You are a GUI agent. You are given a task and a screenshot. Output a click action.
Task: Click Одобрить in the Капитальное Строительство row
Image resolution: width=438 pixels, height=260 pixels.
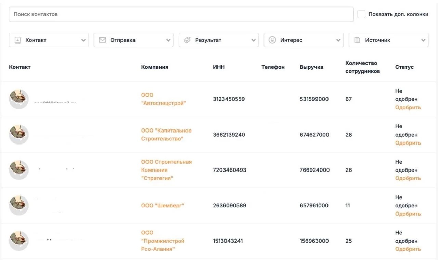[408, 143]
